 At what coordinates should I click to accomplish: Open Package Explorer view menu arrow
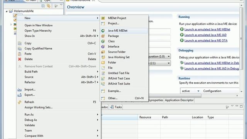tap(61, 5)
